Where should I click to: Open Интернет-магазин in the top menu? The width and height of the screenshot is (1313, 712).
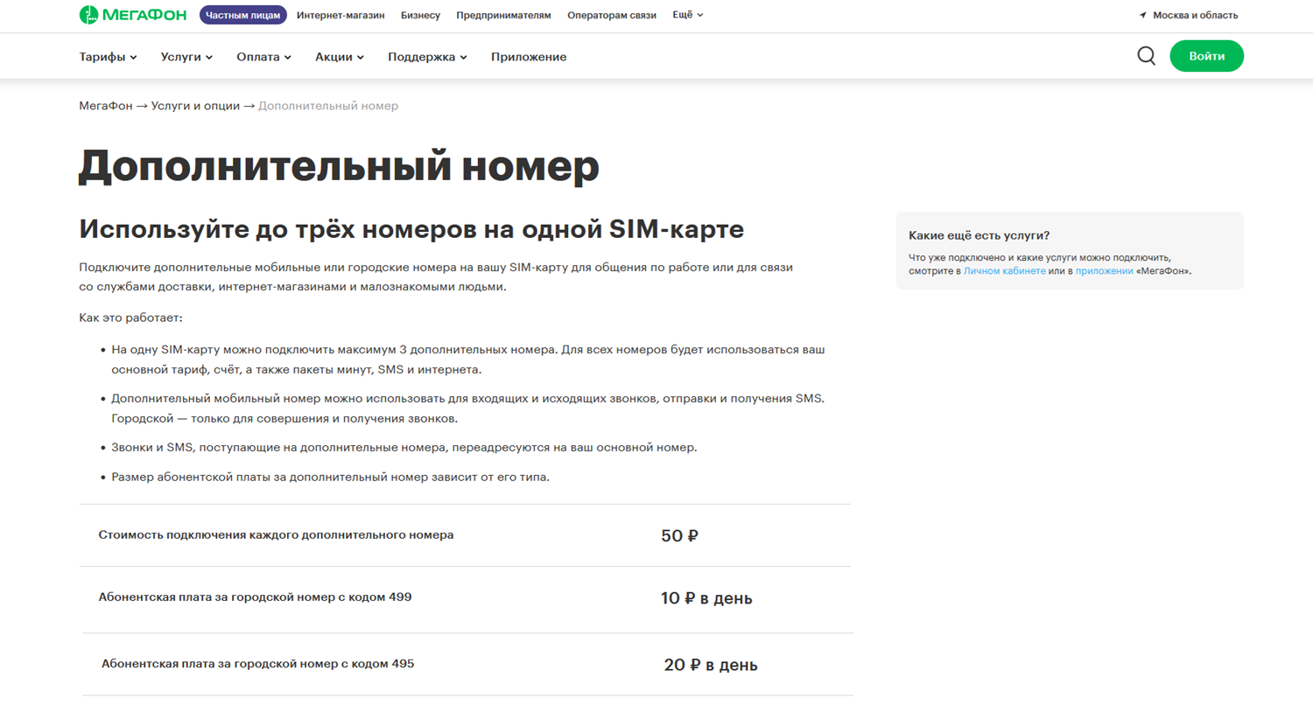coord(341,15)
